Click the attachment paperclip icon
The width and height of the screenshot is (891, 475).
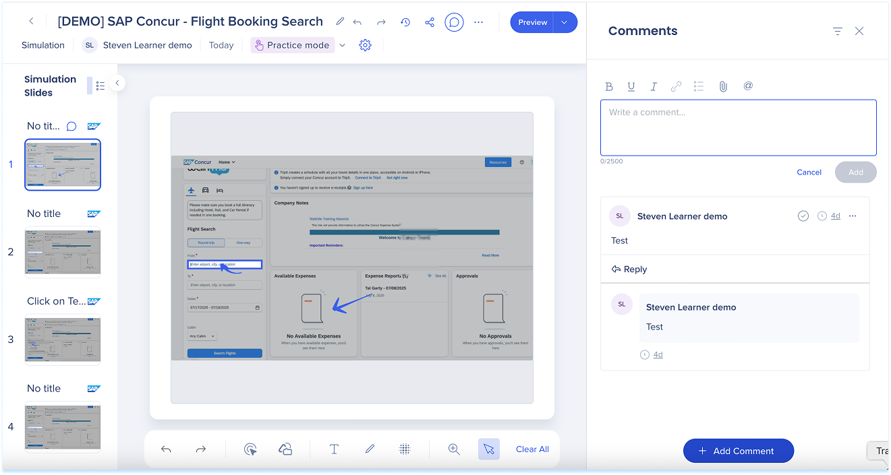(723, 86)
